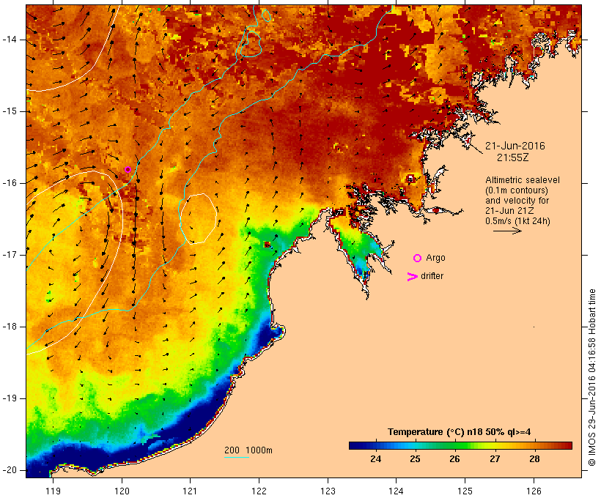601x498 pixels.
Task: Click the '21-Jun 21Z' text line
Action: point(510,211)
